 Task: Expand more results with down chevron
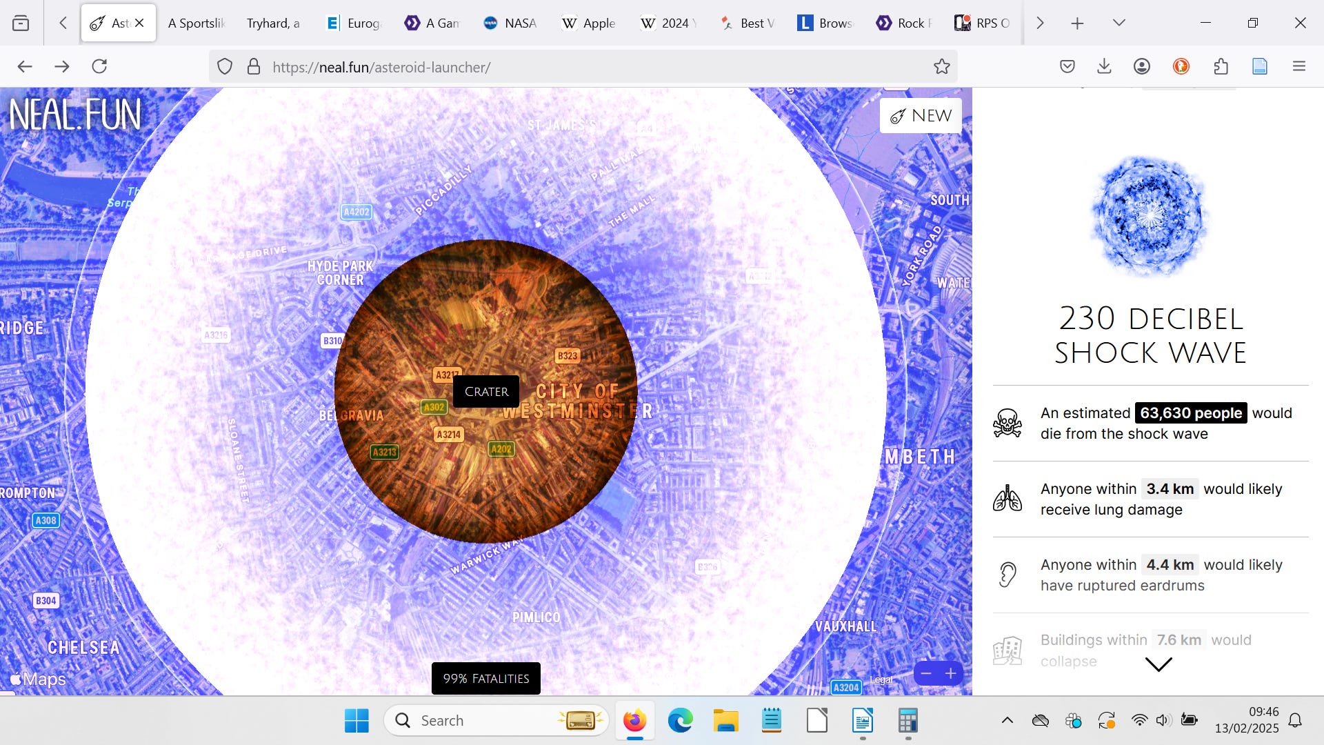(1158, 664)
